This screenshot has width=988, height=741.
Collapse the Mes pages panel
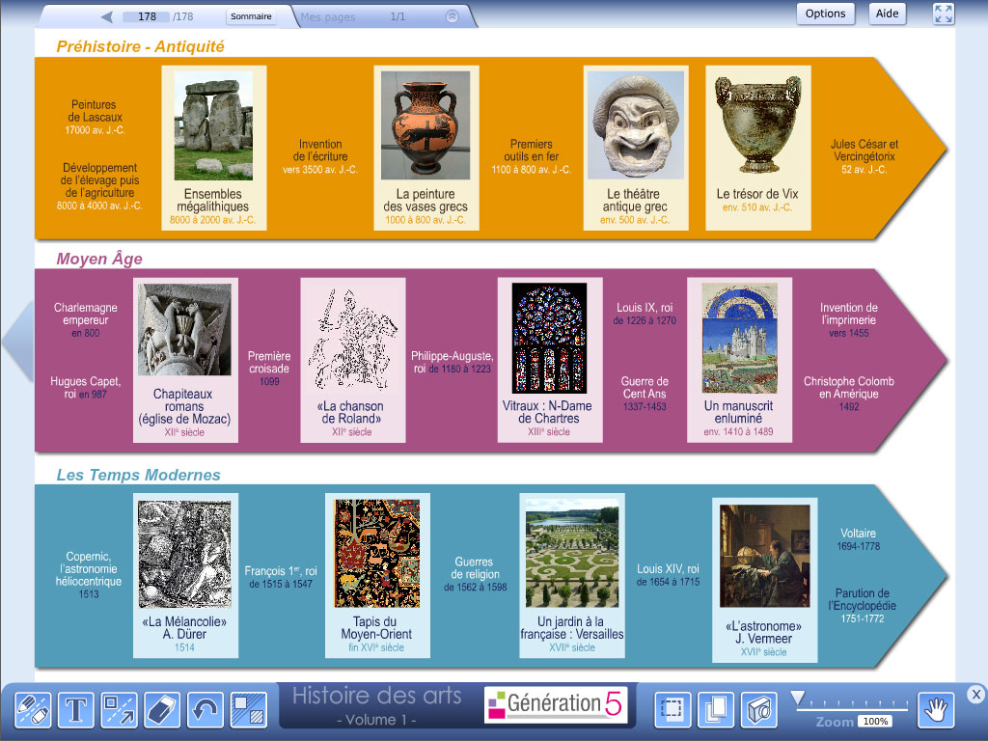coord(452,17)
